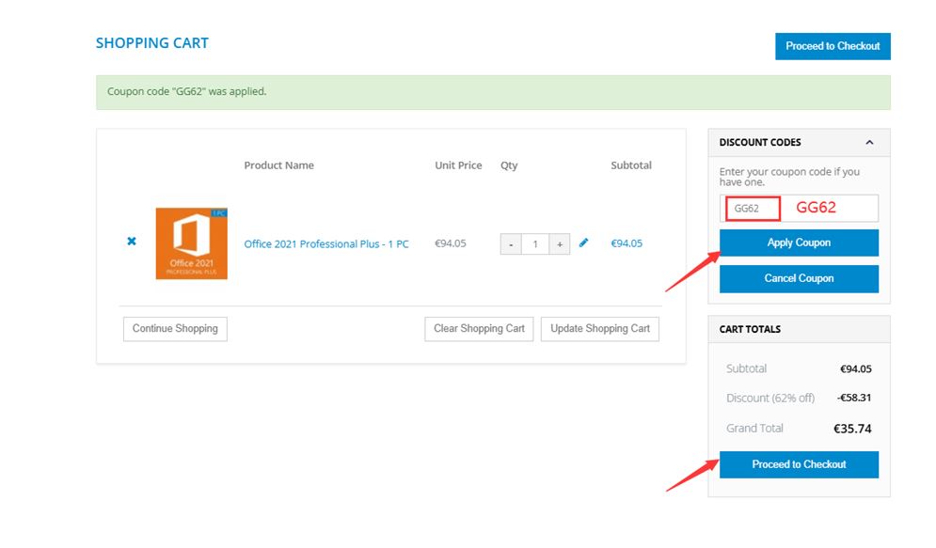Update the shopping cart
The height and width of the screenshot is (548, 936).
[600, 329]
